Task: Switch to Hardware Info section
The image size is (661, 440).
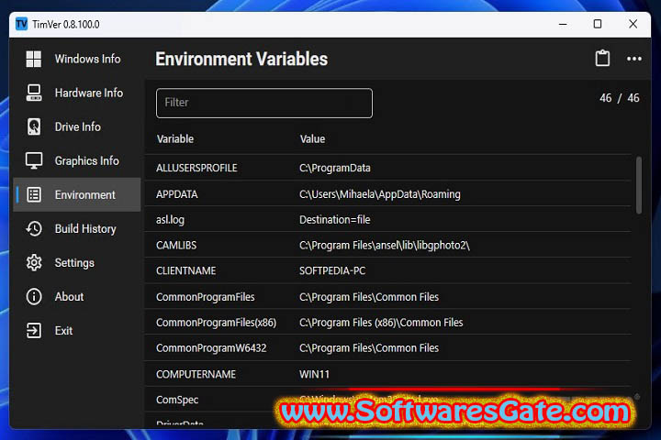Action: (x=77, y=93)
